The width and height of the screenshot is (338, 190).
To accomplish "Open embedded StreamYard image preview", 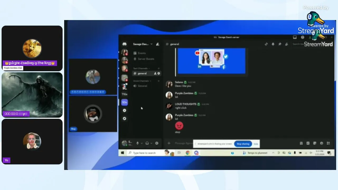I will tap(212, 61).
